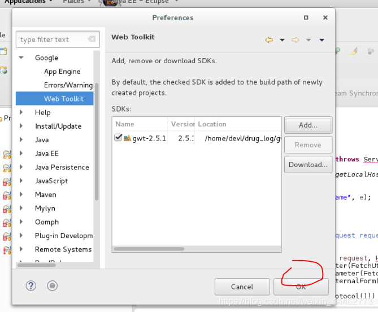Screen dimensions: 378x312
Task: Click the Remove button
Action: pos(308,145)
